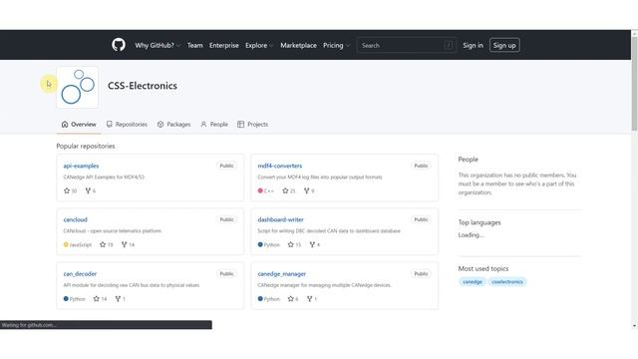This screenshot has height=359, width=638.
Task: Expand the Why GitHub? dropdown menu
Action: tap(158, 45)
